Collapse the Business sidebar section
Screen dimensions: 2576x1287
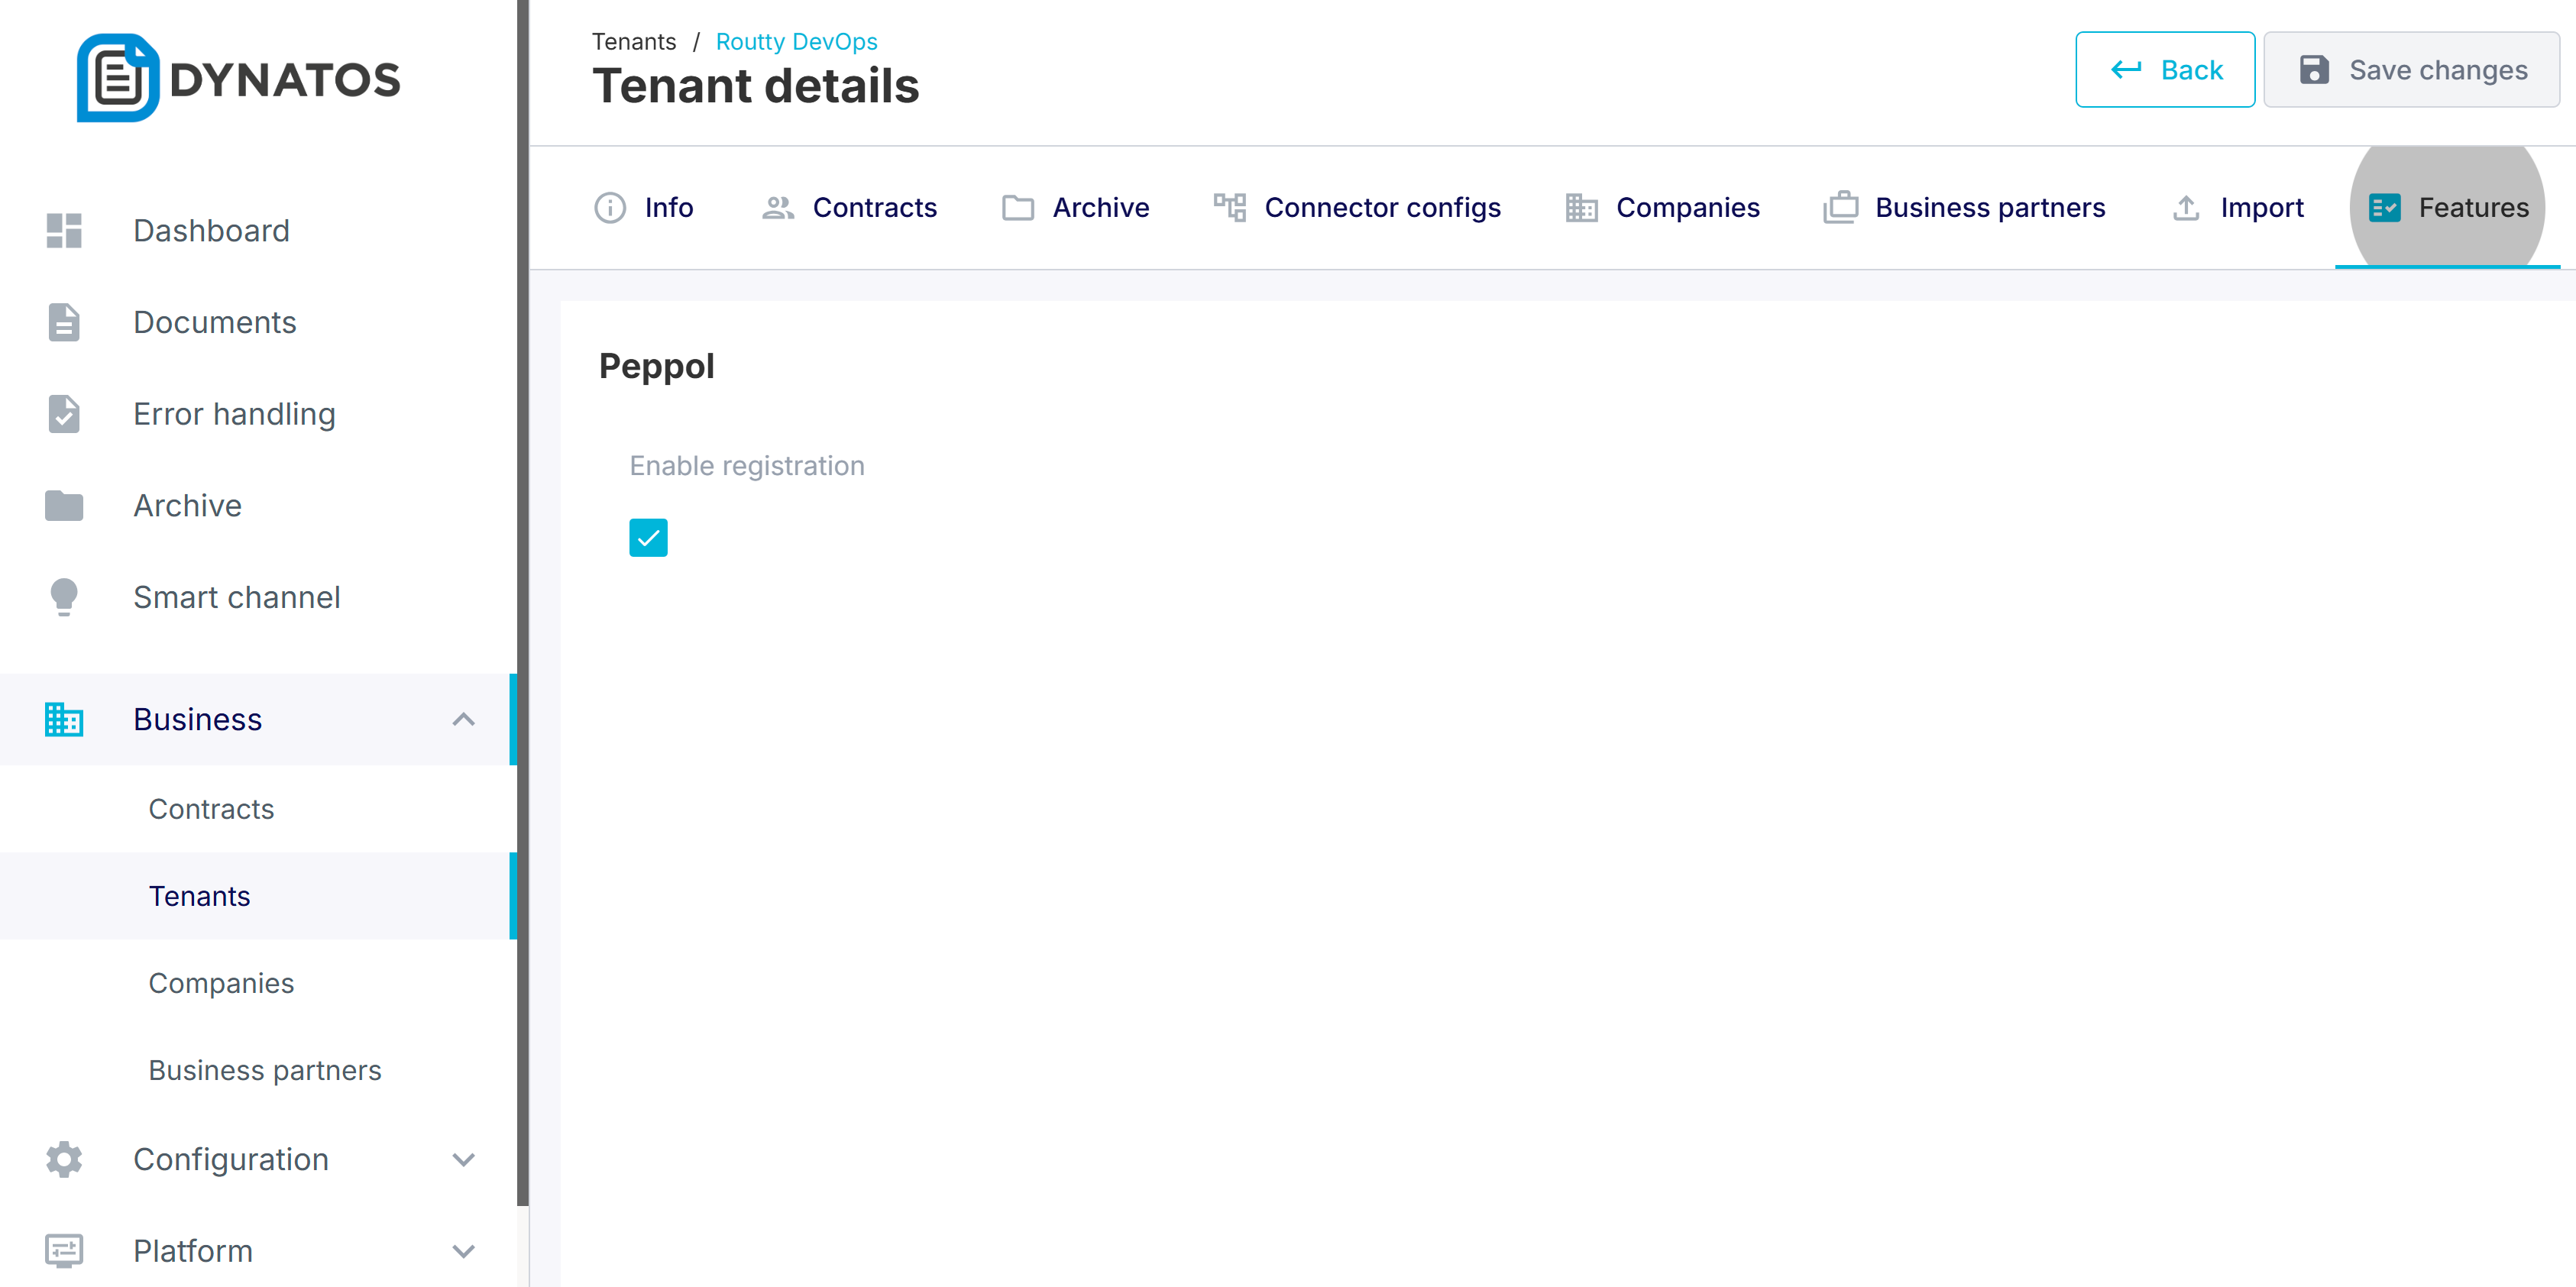463,720
